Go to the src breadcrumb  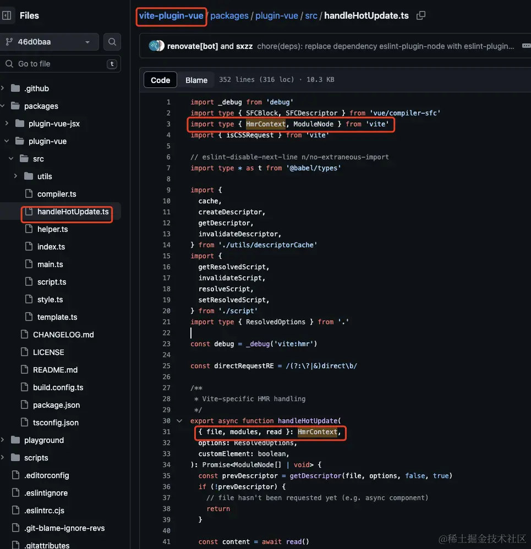tap(311, 16)
